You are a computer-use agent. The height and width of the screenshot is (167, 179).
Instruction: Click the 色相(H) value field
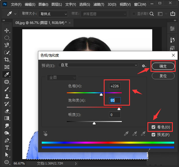click(115, 86)
